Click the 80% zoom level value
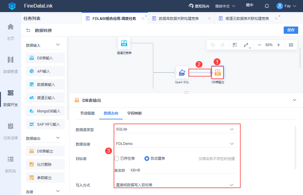Image resolution: width=303 pixels, height=195 pixels. (x=269, y=45)
